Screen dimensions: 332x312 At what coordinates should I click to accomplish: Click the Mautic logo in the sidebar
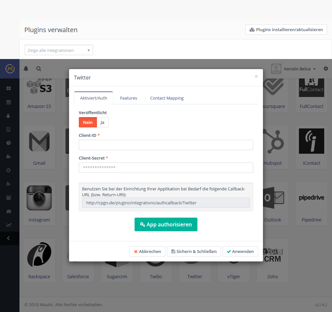(x=10, y=69)
